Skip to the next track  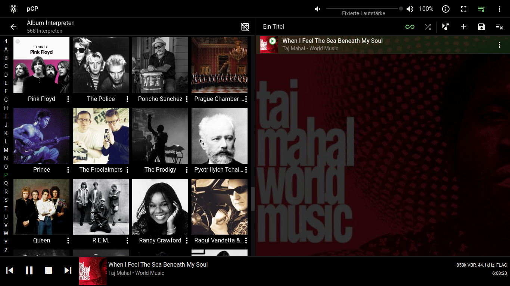click(x=68, y=270)
